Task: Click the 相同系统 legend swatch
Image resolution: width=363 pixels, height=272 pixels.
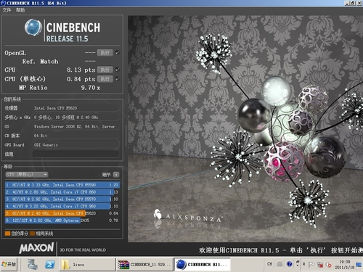Action: 33,234
